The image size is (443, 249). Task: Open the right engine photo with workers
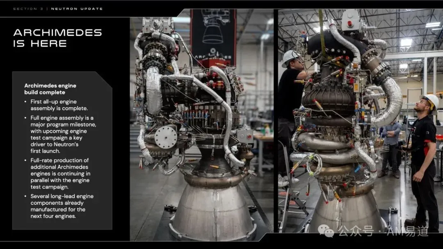[x=360, y=121]
